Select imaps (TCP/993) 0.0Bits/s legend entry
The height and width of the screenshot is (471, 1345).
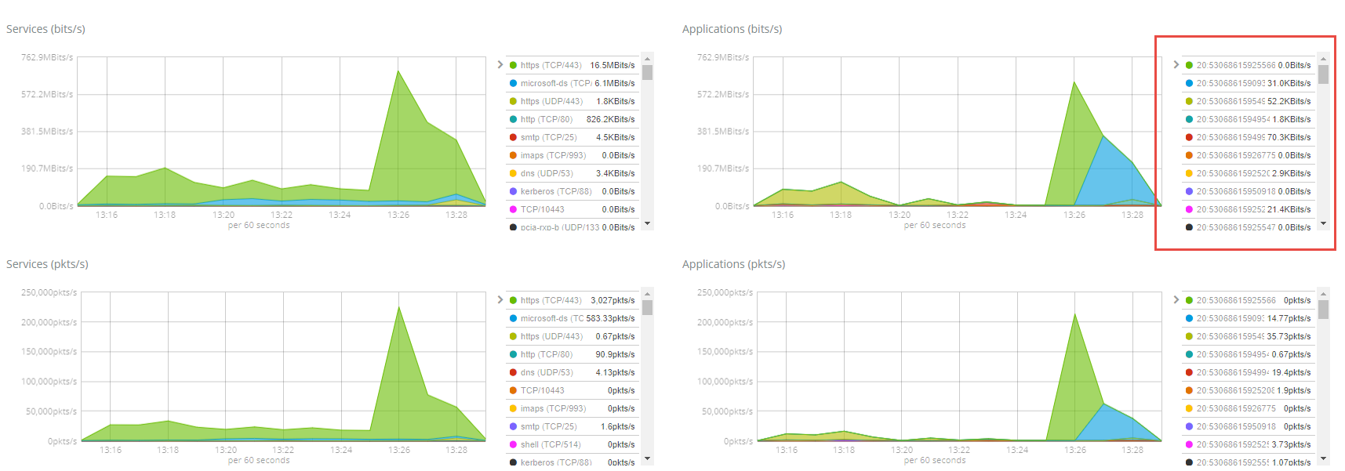pyautogui.click(x=573, y=155)
